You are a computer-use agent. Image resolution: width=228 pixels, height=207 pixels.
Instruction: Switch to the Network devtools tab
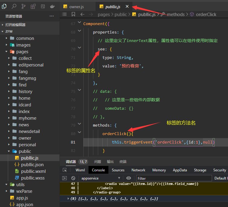coord(138,170)
